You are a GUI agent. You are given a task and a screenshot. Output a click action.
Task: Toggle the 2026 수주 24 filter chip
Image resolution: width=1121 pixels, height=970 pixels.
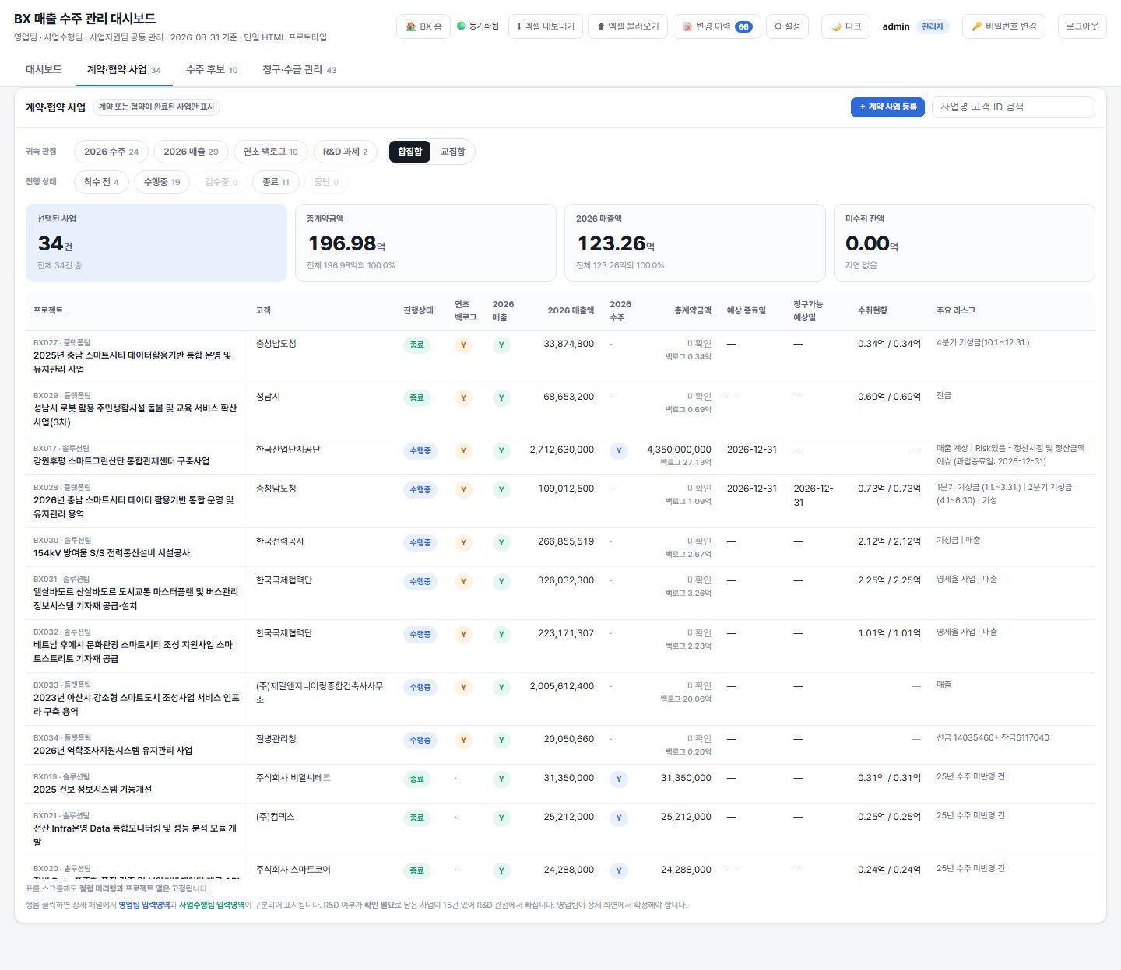pos(111,152)
